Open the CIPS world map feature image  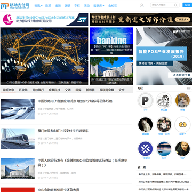click(x=44, y=56)
